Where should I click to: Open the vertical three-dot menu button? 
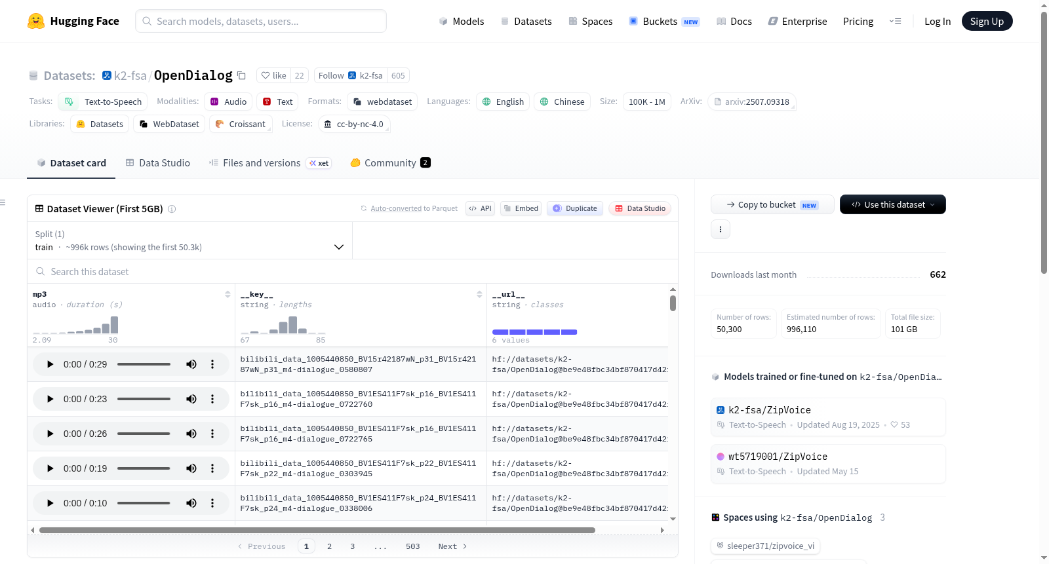[x=721, y=229]
